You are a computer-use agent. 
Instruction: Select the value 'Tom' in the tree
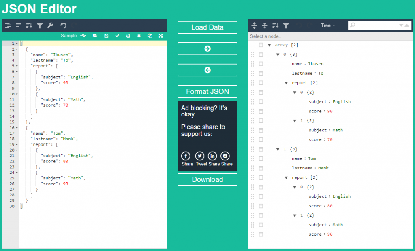pyautogui.click(x=312, y=158)
